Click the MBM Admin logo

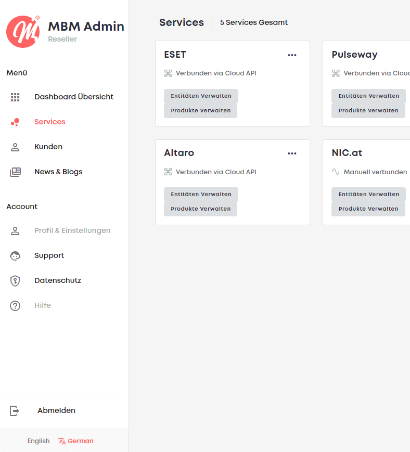[x=23, y=31]
